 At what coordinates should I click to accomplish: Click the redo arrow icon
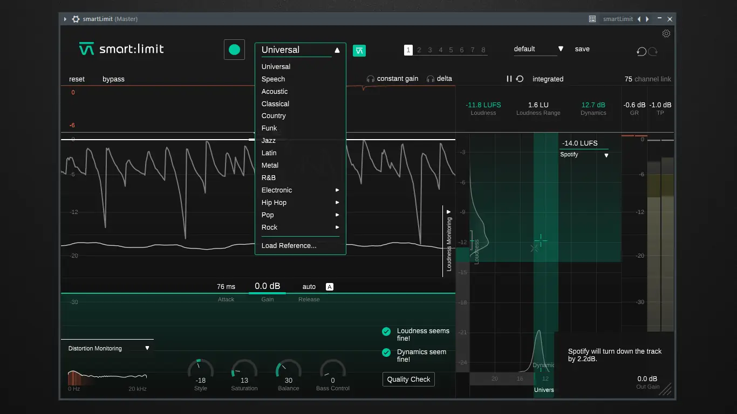(x=653, y=51)
